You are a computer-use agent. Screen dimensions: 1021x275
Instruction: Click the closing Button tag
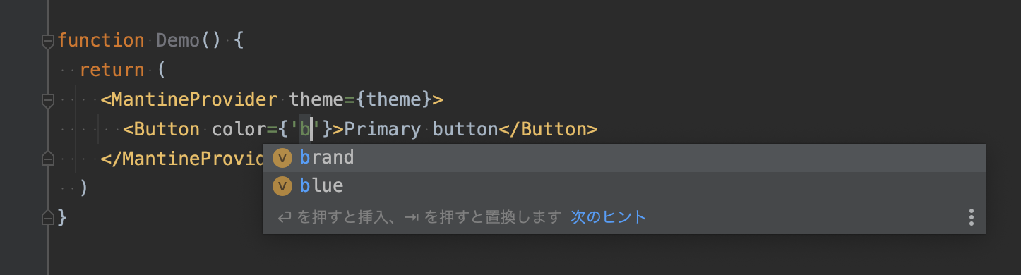pyautogui.click(x=548, y=129)
